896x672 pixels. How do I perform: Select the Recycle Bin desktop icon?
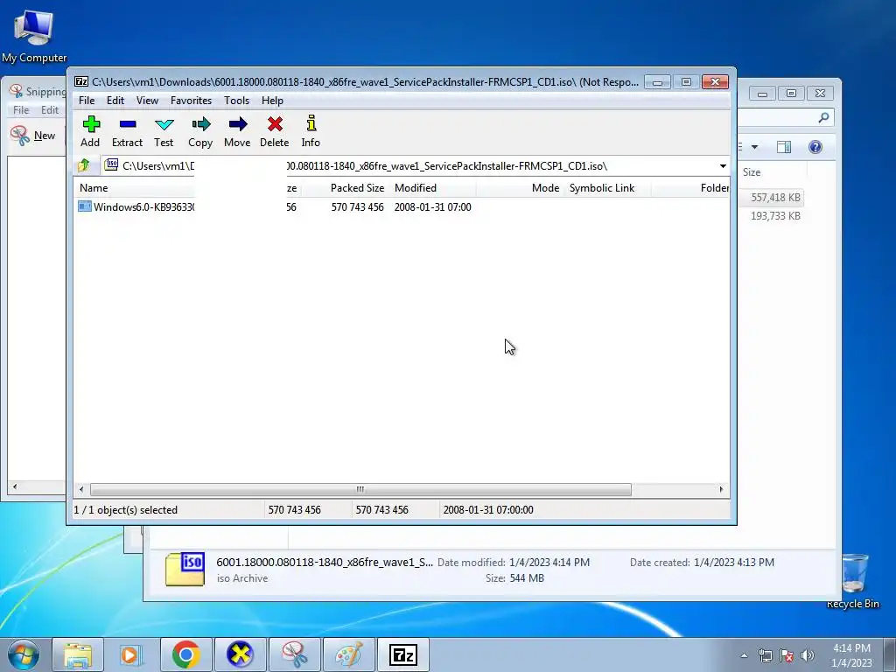coord(853,580)
